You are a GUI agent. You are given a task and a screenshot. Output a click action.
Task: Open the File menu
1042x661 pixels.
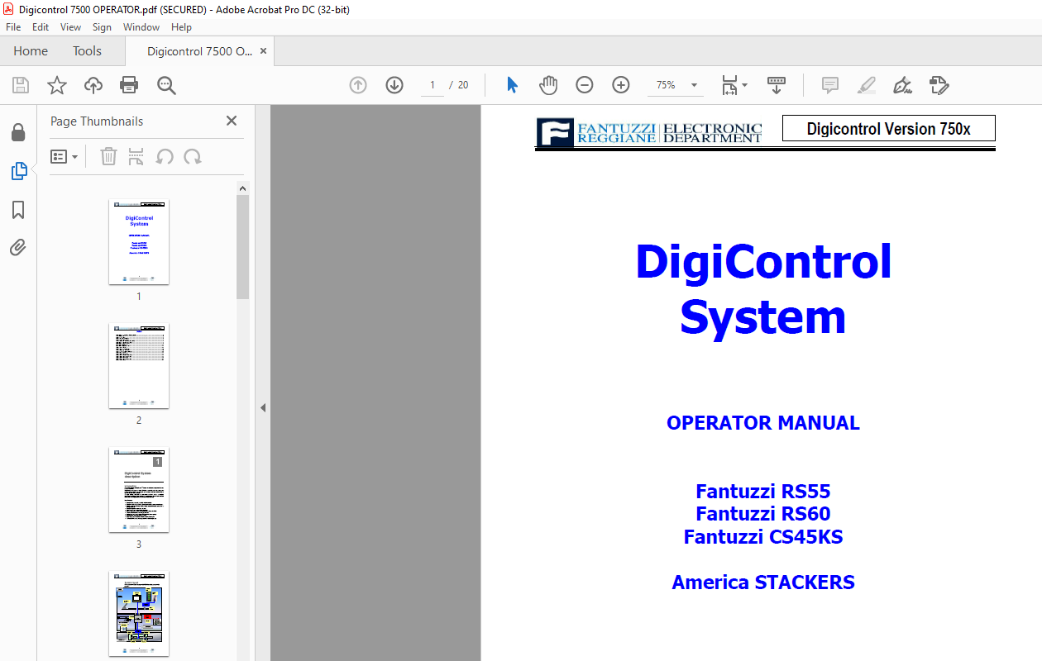click(13, 27)
